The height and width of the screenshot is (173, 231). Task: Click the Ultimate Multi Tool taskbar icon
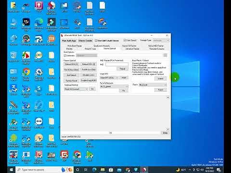144,170
